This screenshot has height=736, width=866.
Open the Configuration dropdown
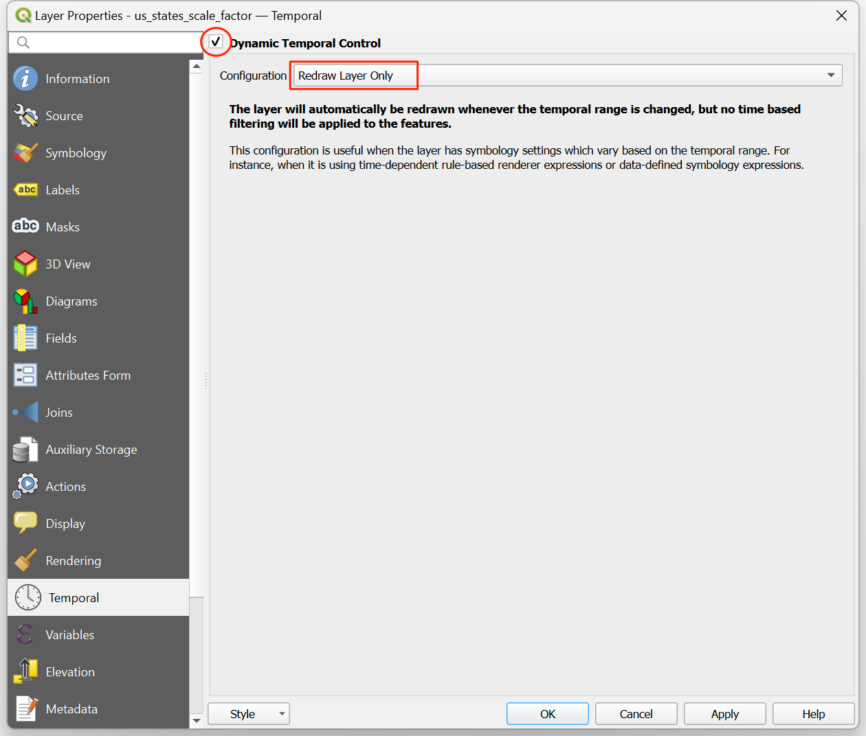567,76
